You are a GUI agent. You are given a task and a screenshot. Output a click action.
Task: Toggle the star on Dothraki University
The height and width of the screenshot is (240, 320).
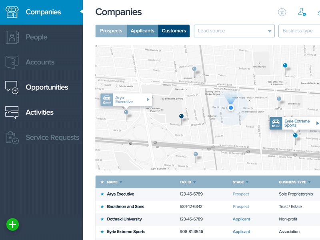102,219
